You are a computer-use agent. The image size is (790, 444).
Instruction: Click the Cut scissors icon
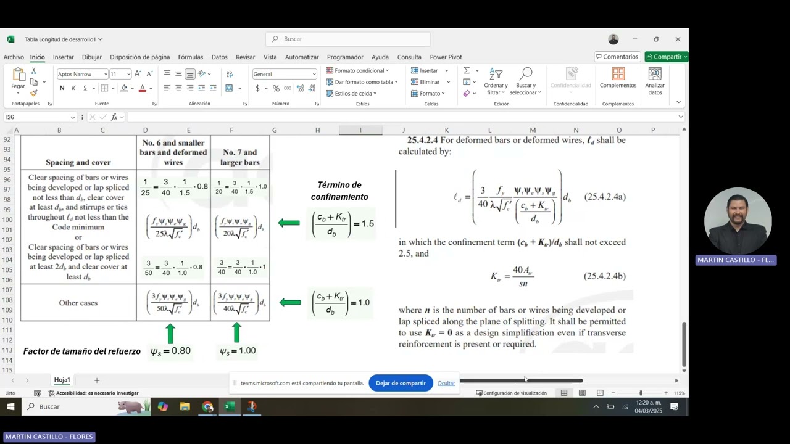[34, 71]
